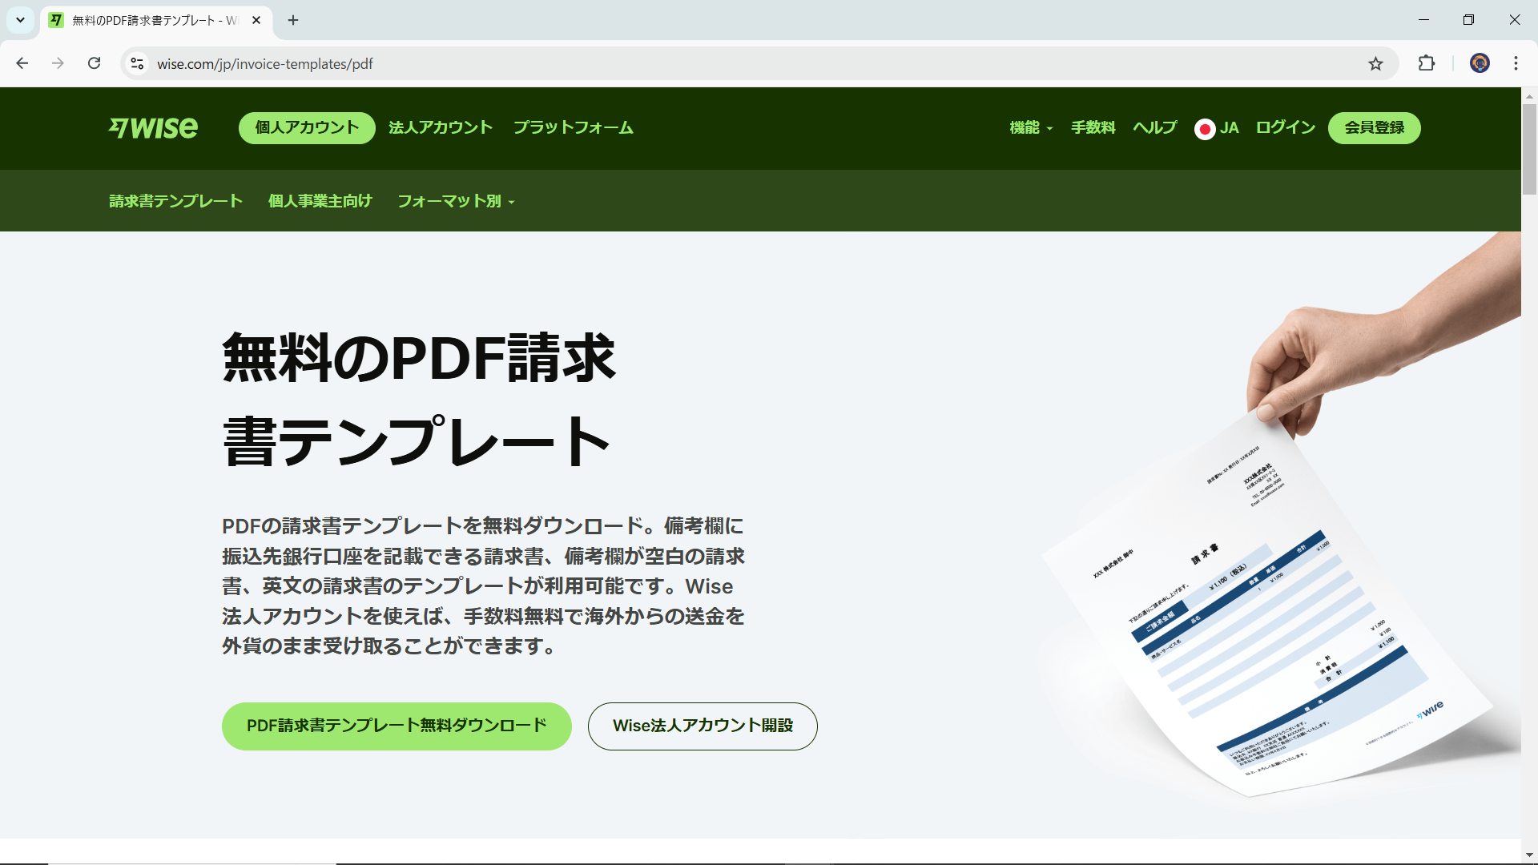The width and height of the screenshot is (1538, 865).
Task: Select the 個人アカウント tab
Action: pyautogui.click(x=307, y=128)
